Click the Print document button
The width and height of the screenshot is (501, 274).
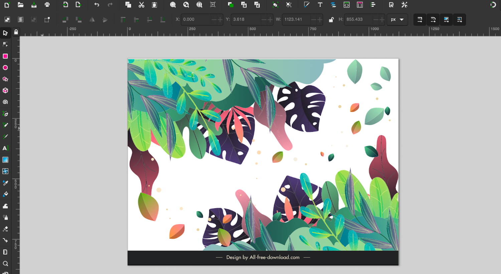click(47, 5)
